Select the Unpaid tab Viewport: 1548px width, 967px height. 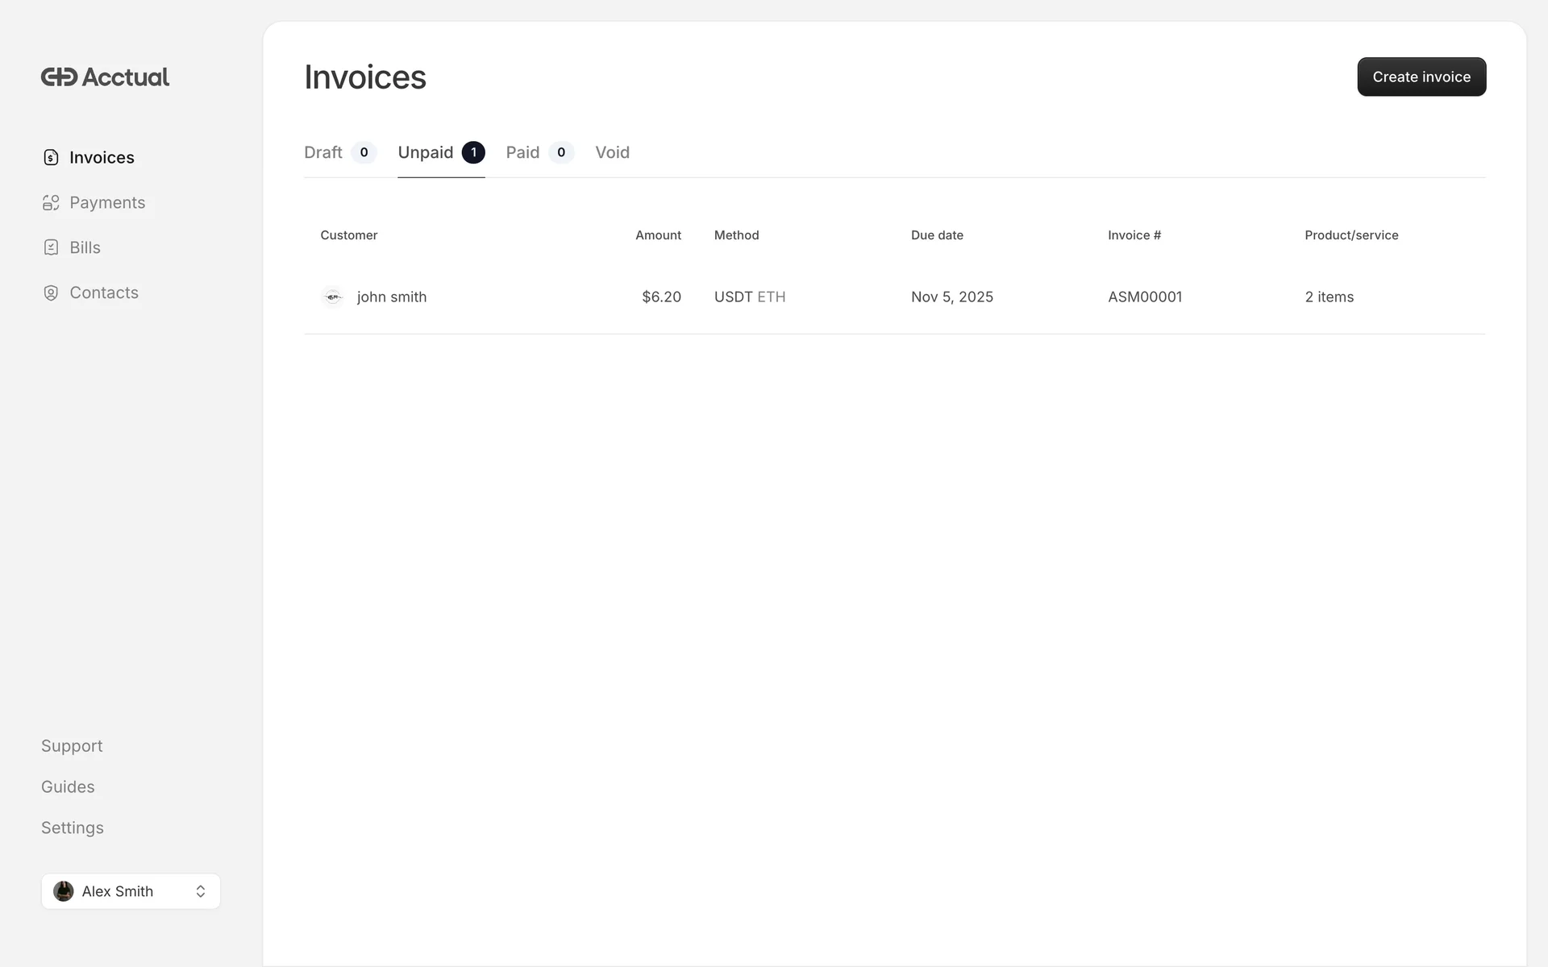426,152
